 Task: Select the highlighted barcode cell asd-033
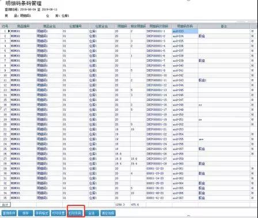pos(185,31)
